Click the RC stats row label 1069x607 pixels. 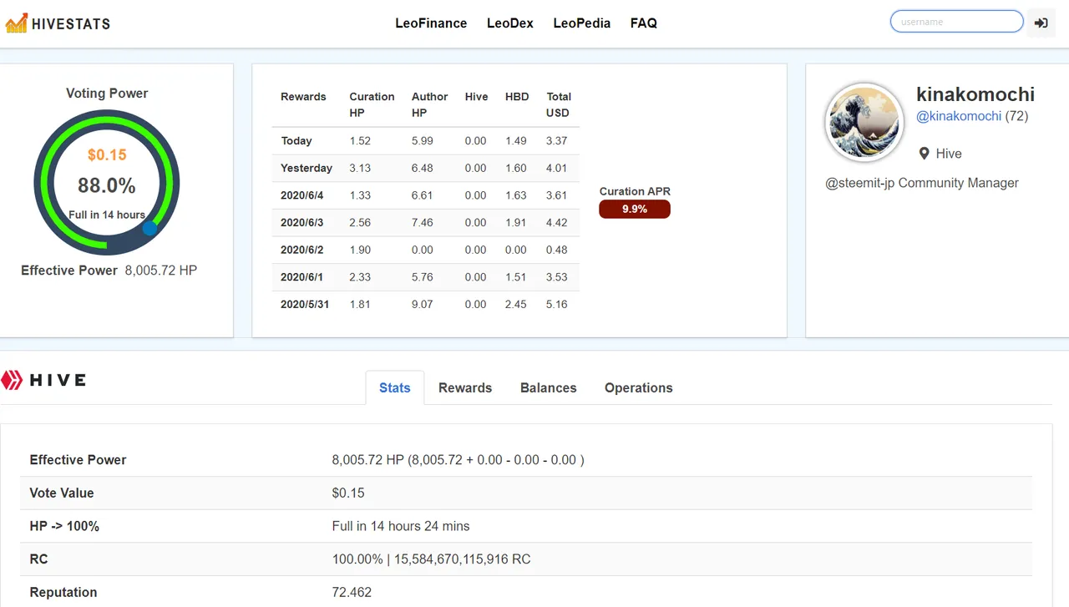[x=38, y=559]
